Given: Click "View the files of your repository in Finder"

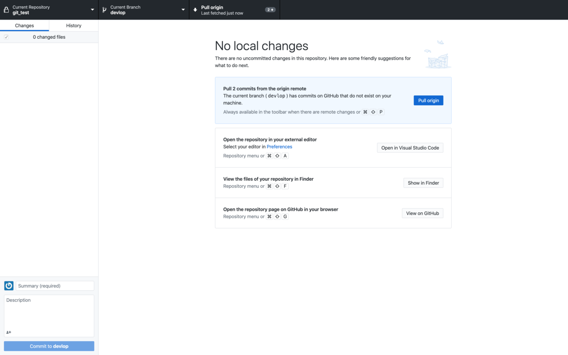Looking at the screenshot, I should point(268,179).
